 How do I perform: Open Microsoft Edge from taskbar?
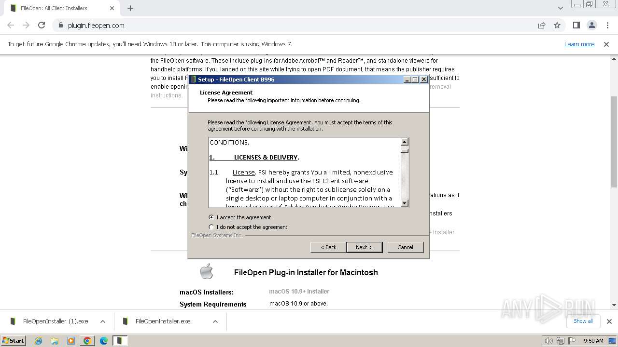tap(104, 341)
